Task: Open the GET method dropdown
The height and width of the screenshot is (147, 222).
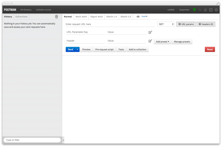Action: (166, 24)
